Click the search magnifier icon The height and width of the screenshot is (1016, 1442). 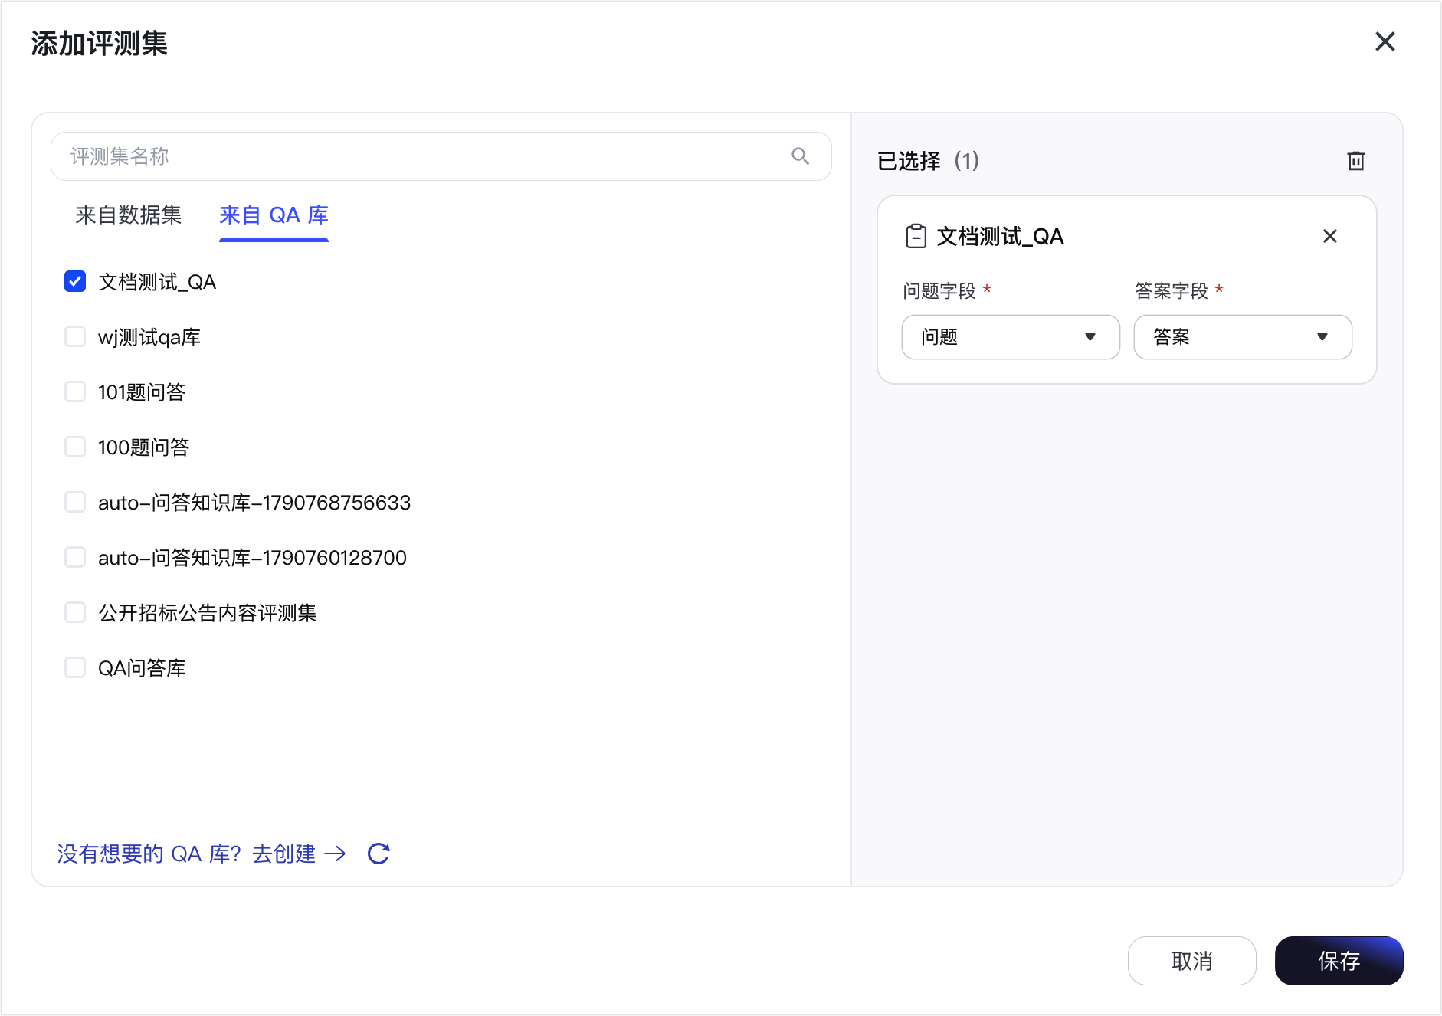800,156
